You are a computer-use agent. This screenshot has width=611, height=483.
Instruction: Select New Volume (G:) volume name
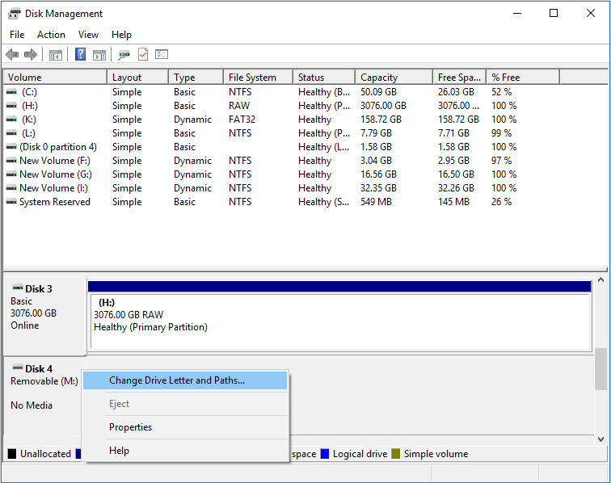[56, 174]
